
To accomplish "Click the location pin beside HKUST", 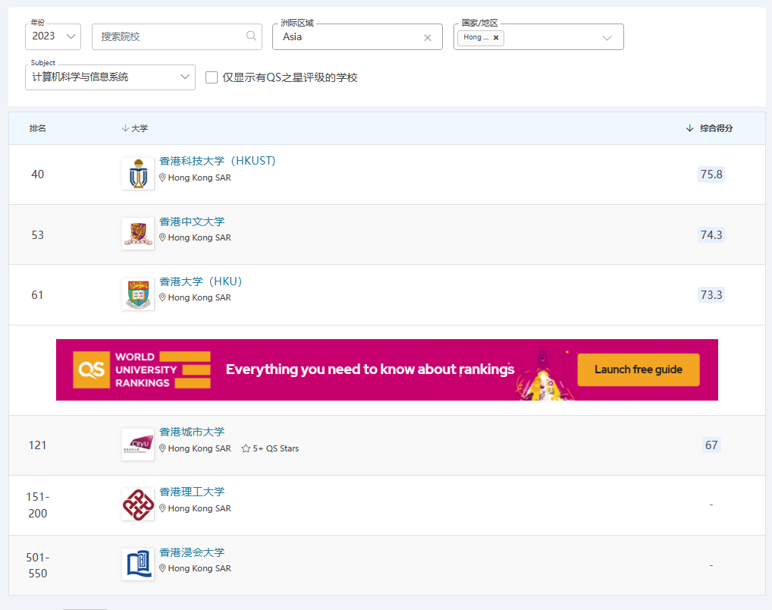I will (162, 178).
